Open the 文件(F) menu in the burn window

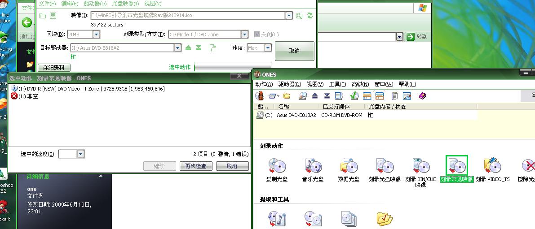pyautogui.click(x=48, y=4)
